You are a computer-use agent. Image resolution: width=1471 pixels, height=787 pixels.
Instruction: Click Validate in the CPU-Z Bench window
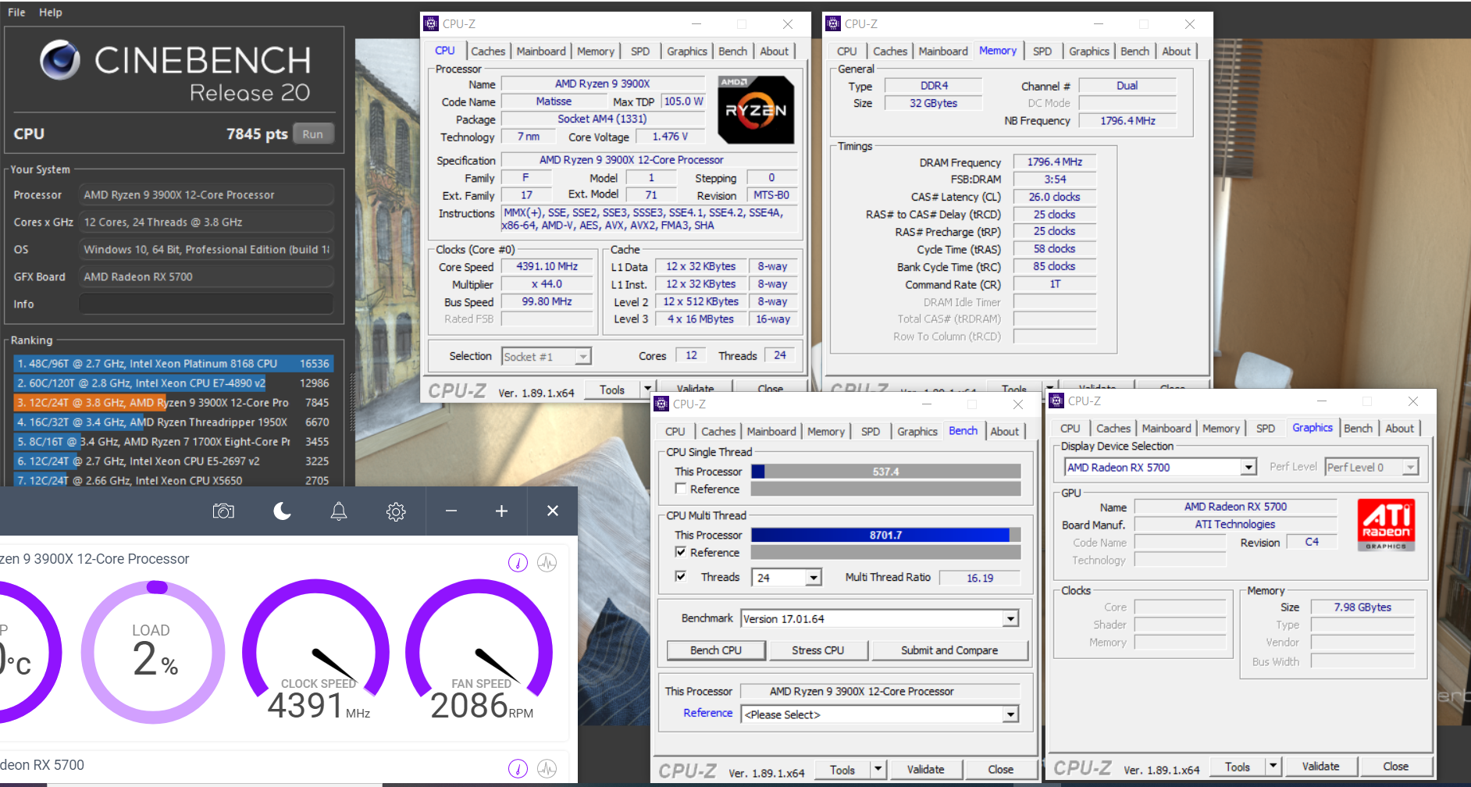tap(925, 770)
